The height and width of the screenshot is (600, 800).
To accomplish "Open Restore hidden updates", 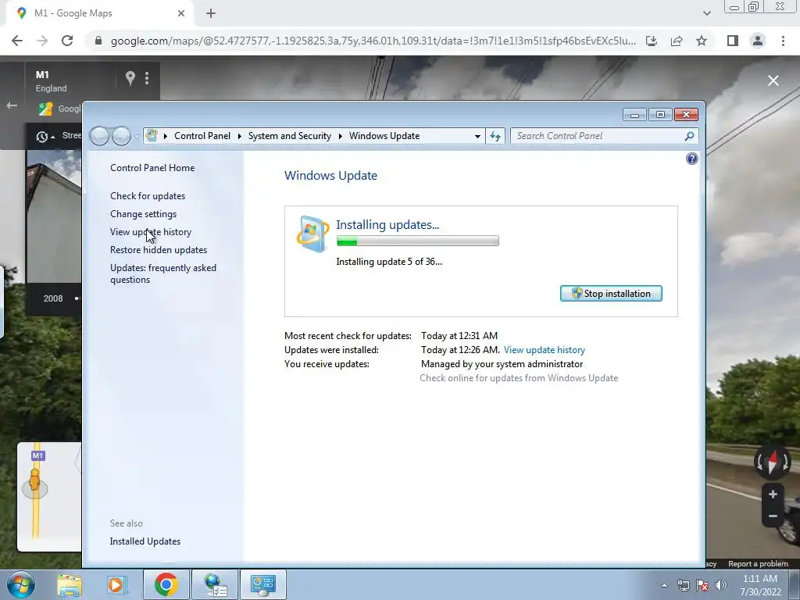I will 159,250.
